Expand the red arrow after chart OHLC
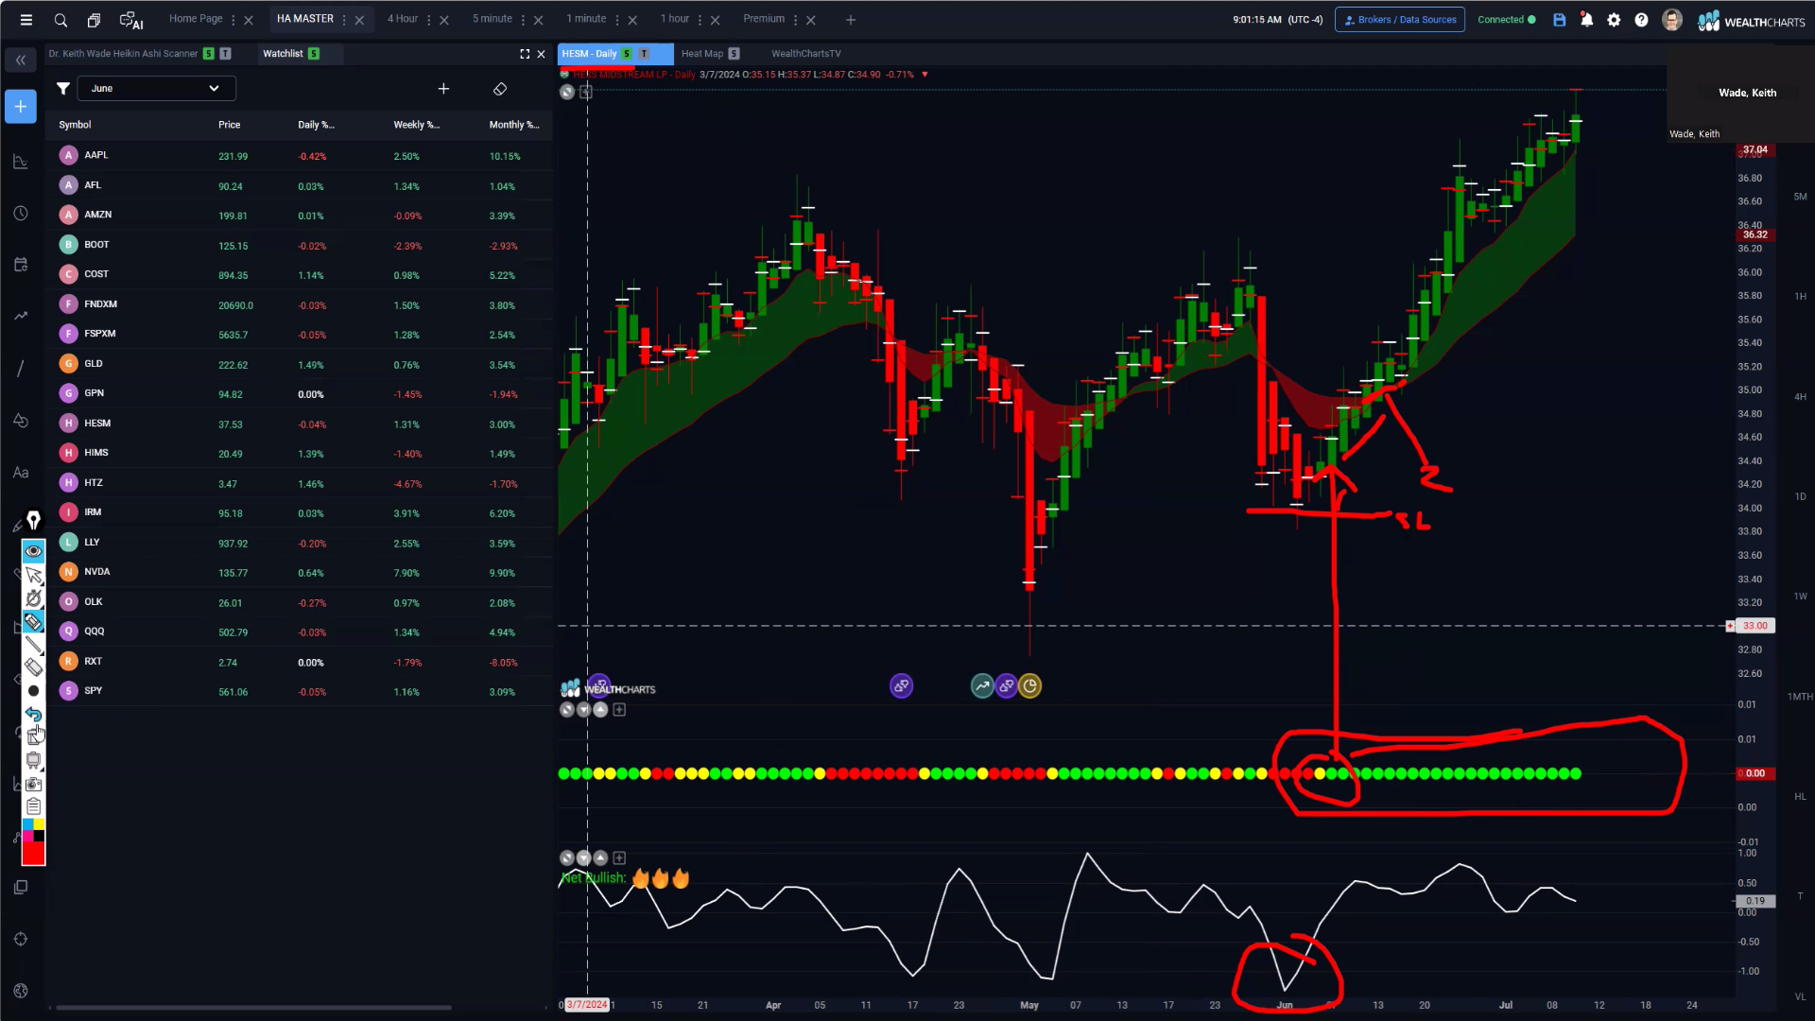1815x1021 pixels. tap(925, 75)
